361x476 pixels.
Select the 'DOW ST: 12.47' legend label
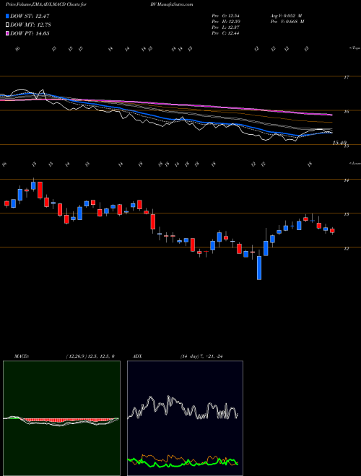(30, 16)
